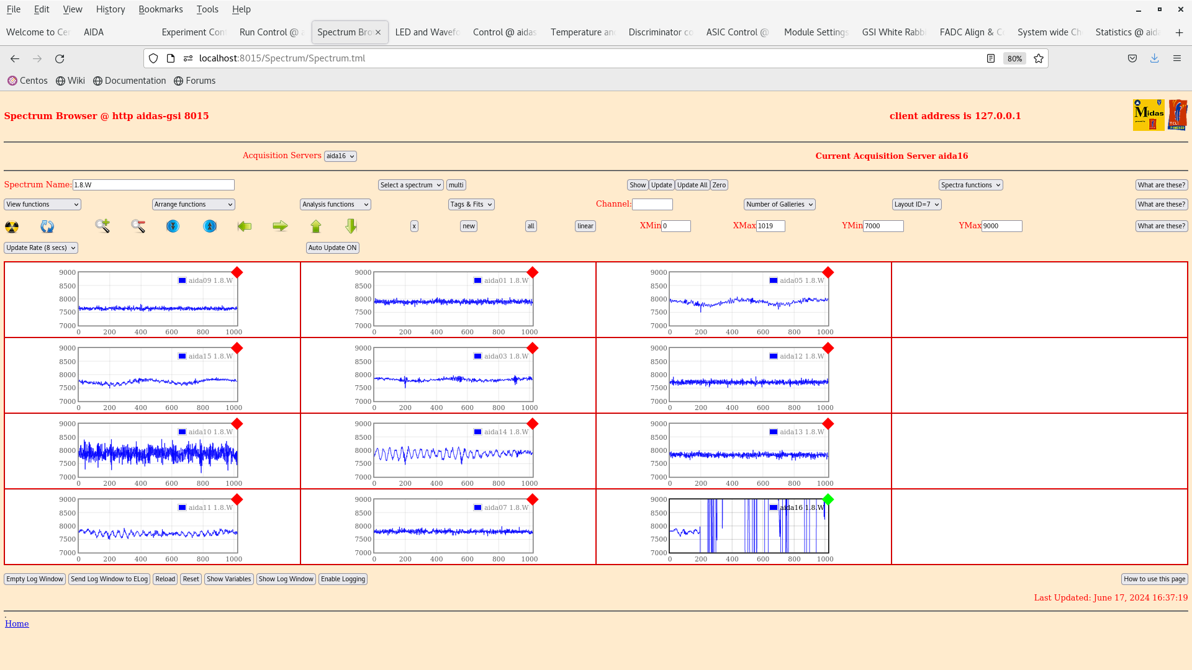1192x670 pixels.
Task: Click the zoom out magnifier icon
Action: coord(138,226)
